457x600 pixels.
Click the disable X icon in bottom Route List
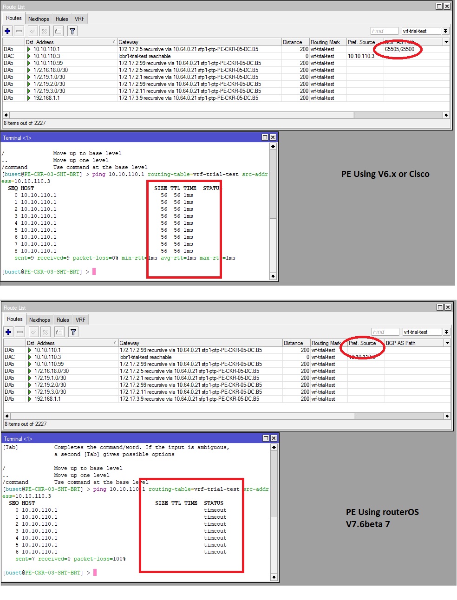[x=45, y=332]
